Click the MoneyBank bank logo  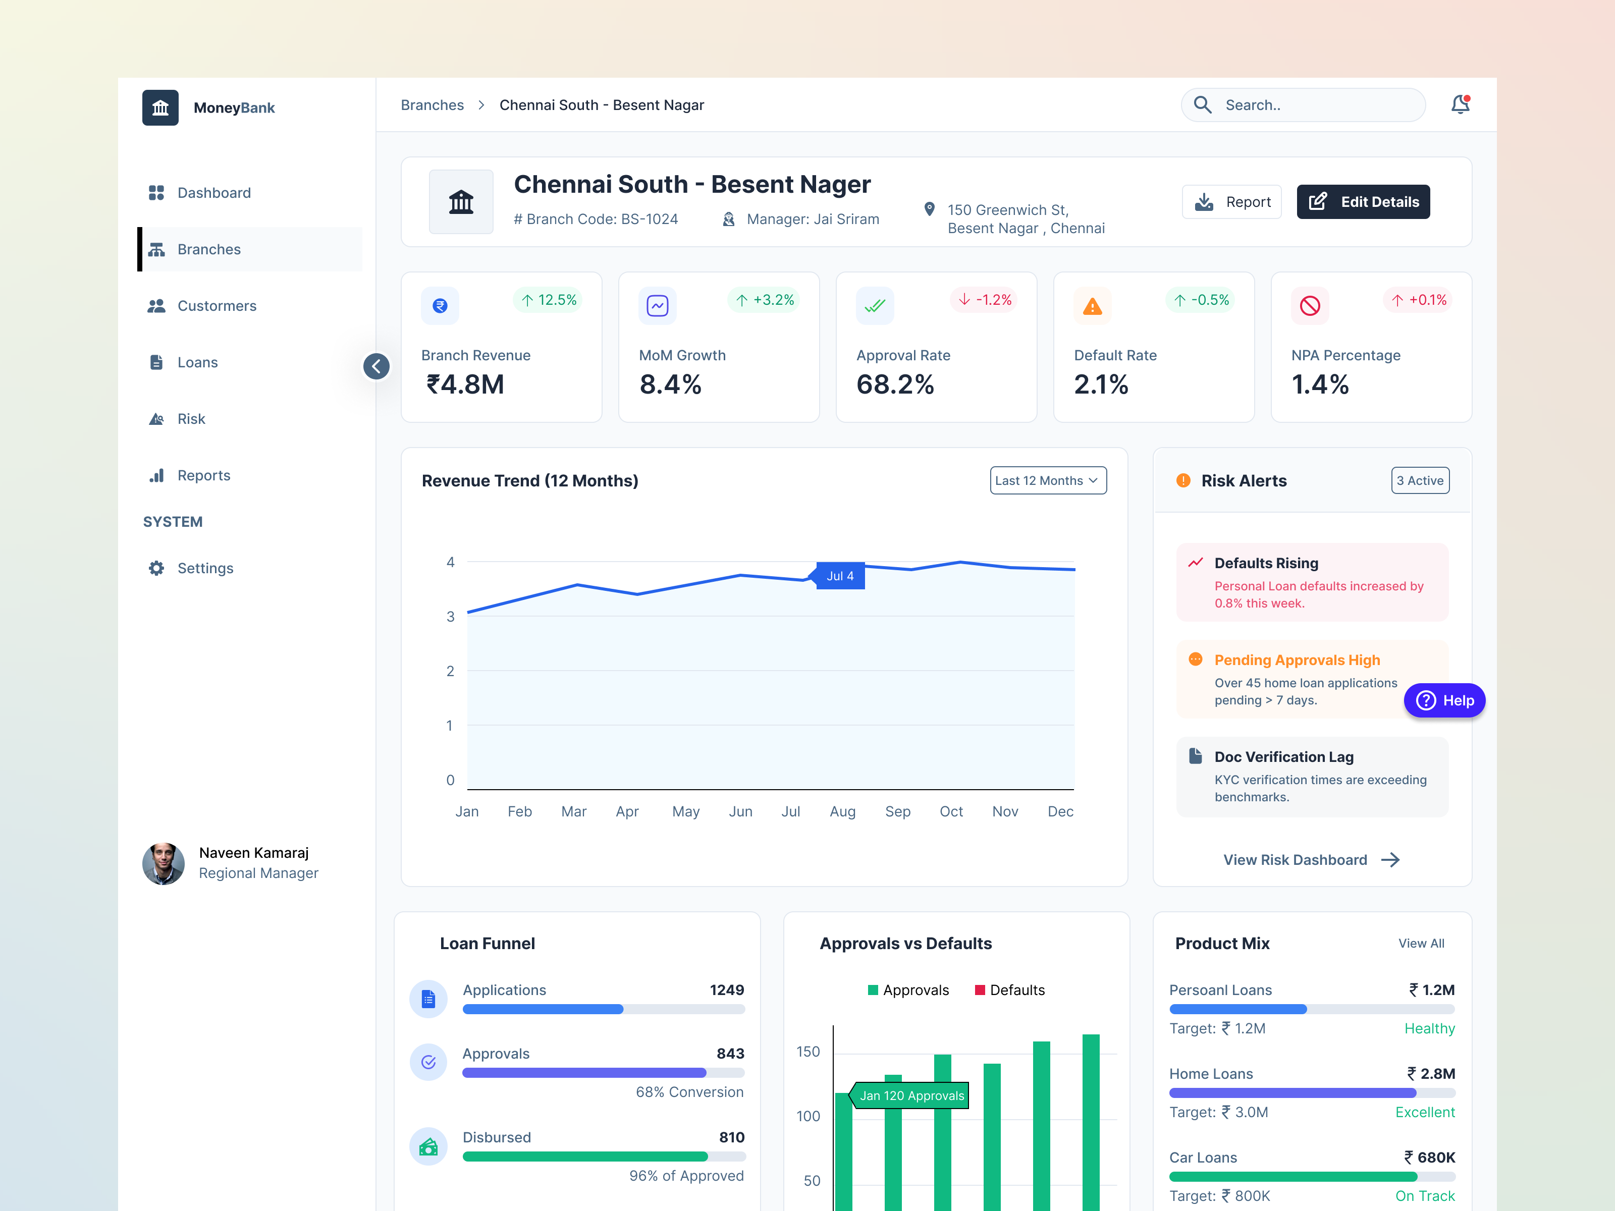pos(160,107)
